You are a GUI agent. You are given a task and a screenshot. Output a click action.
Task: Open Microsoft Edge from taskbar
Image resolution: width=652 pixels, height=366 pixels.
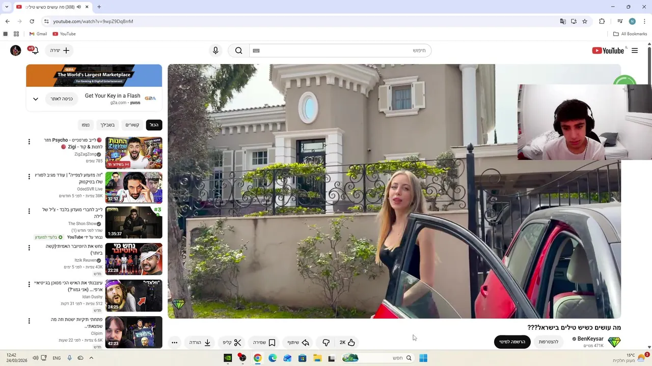point(273,358)
